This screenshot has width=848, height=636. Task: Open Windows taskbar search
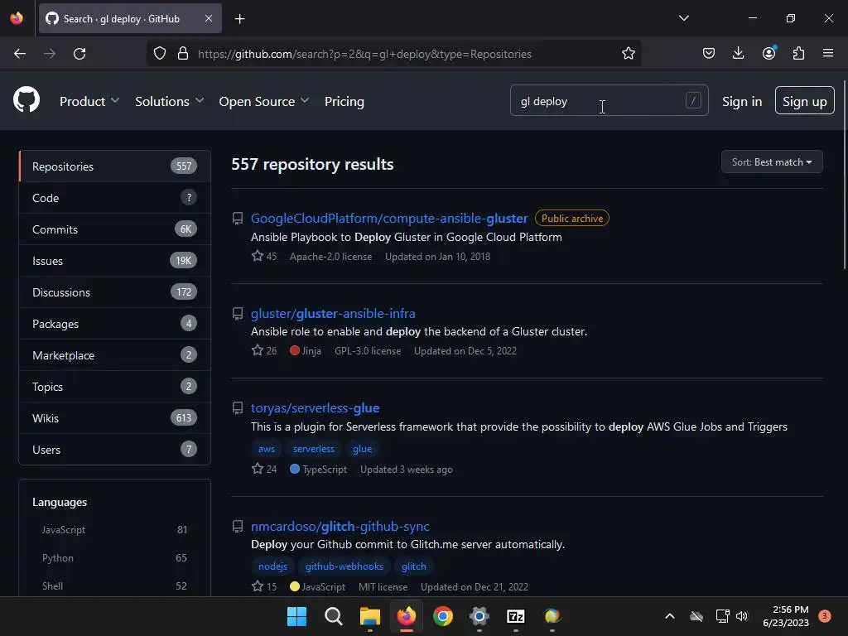(333, 616)
